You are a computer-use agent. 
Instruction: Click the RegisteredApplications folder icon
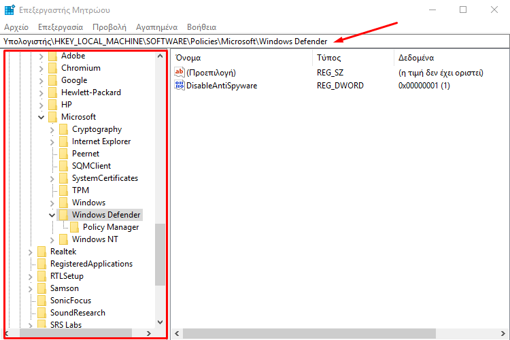pyautogui.click(x=41, y=264)
